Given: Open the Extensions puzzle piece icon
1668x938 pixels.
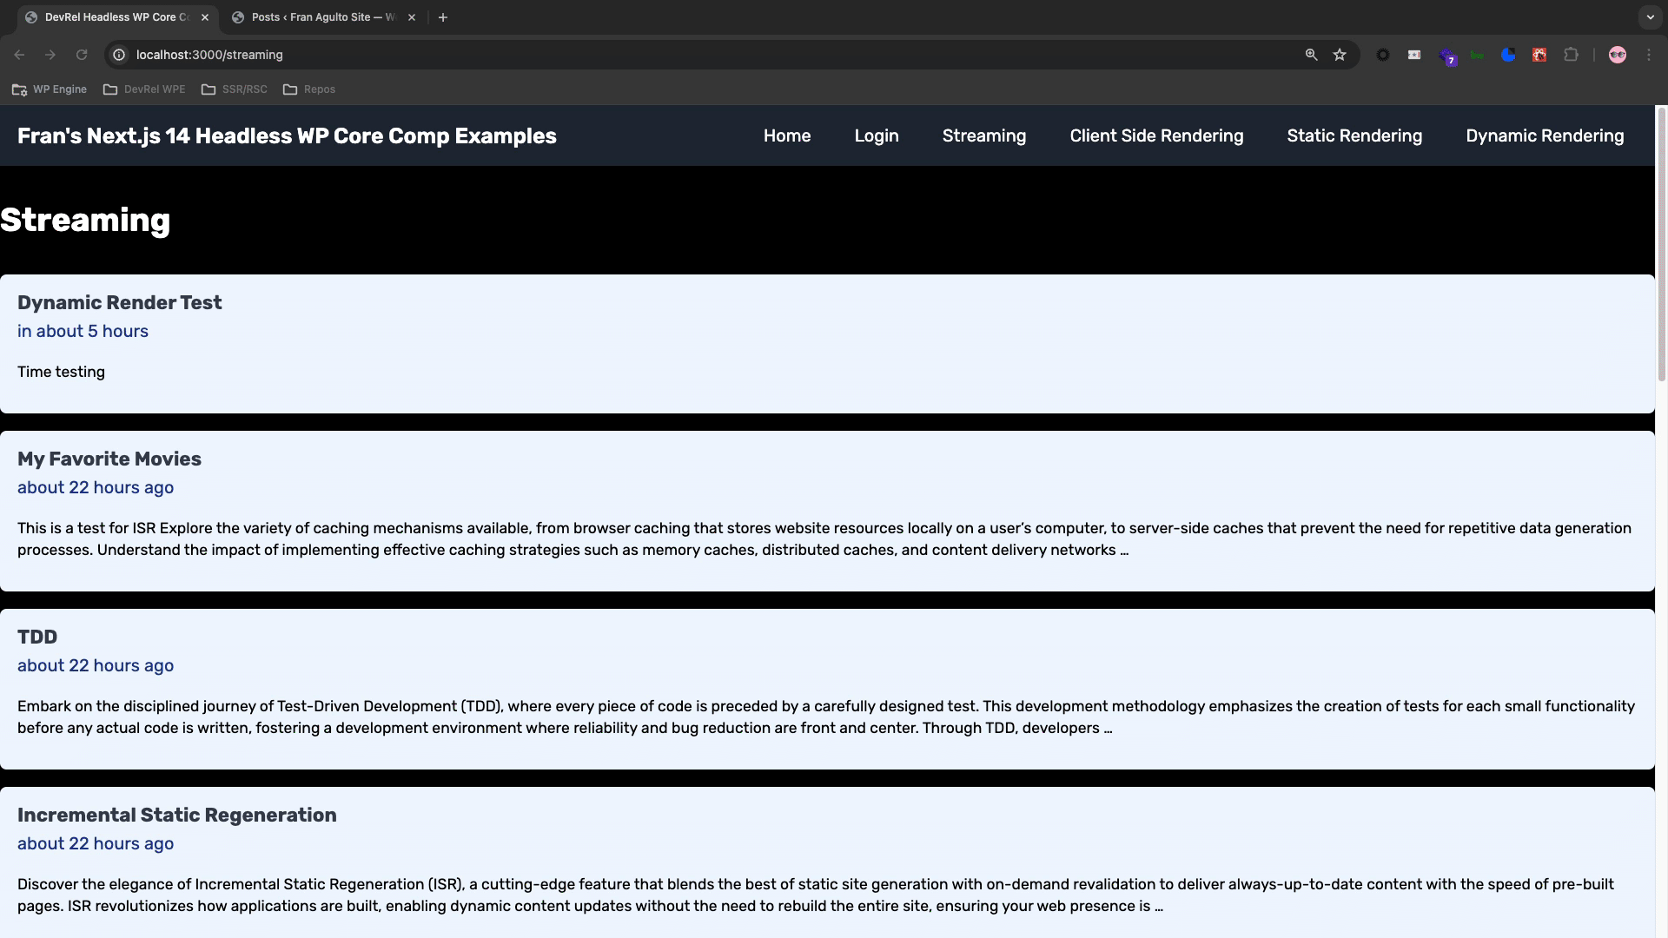Looking at the screenshot, I should point(1571,55).
